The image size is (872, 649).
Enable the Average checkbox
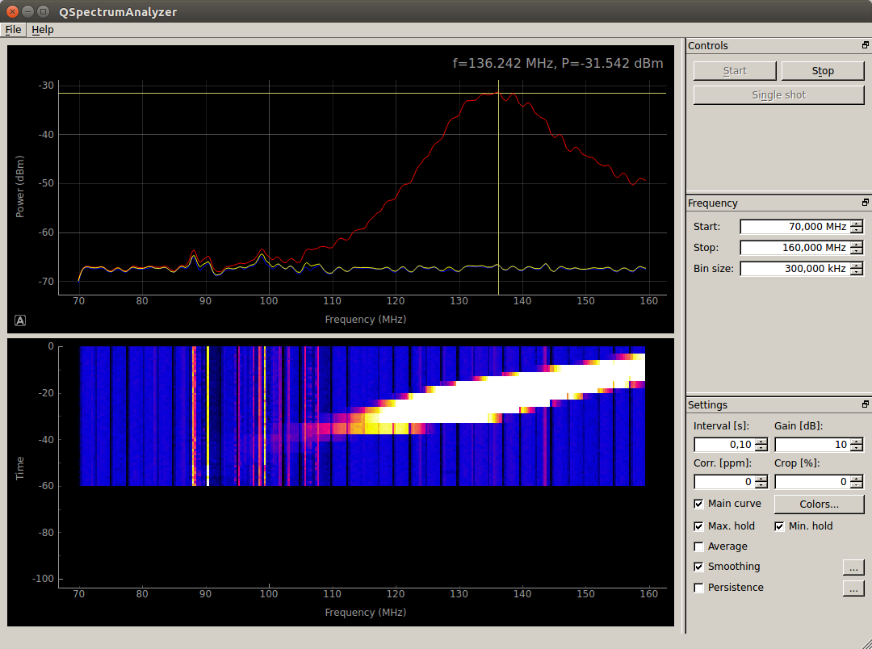click(699, 546)
